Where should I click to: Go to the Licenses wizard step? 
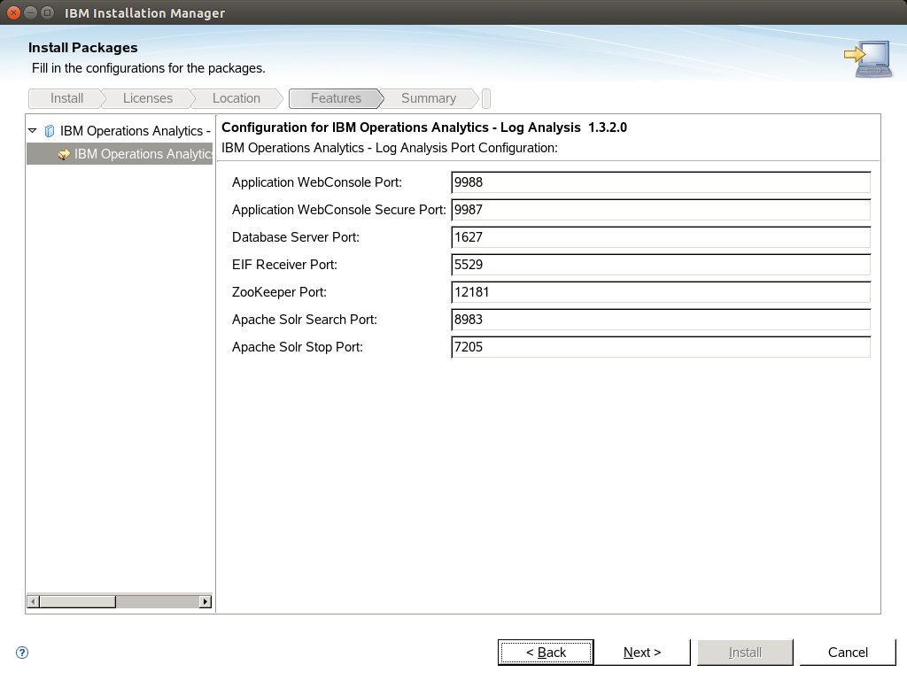click(x=148, y=98)
